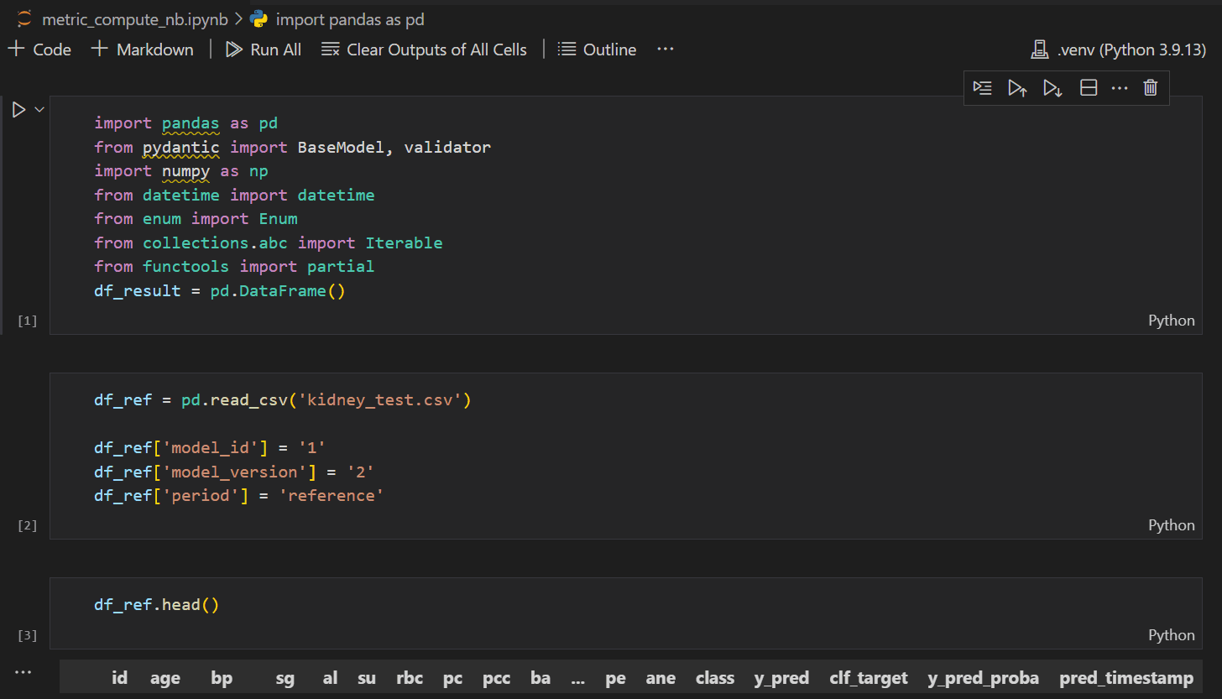
Task: Open more cell actions ellipsis in cell toolbar
Action: 1120,88
